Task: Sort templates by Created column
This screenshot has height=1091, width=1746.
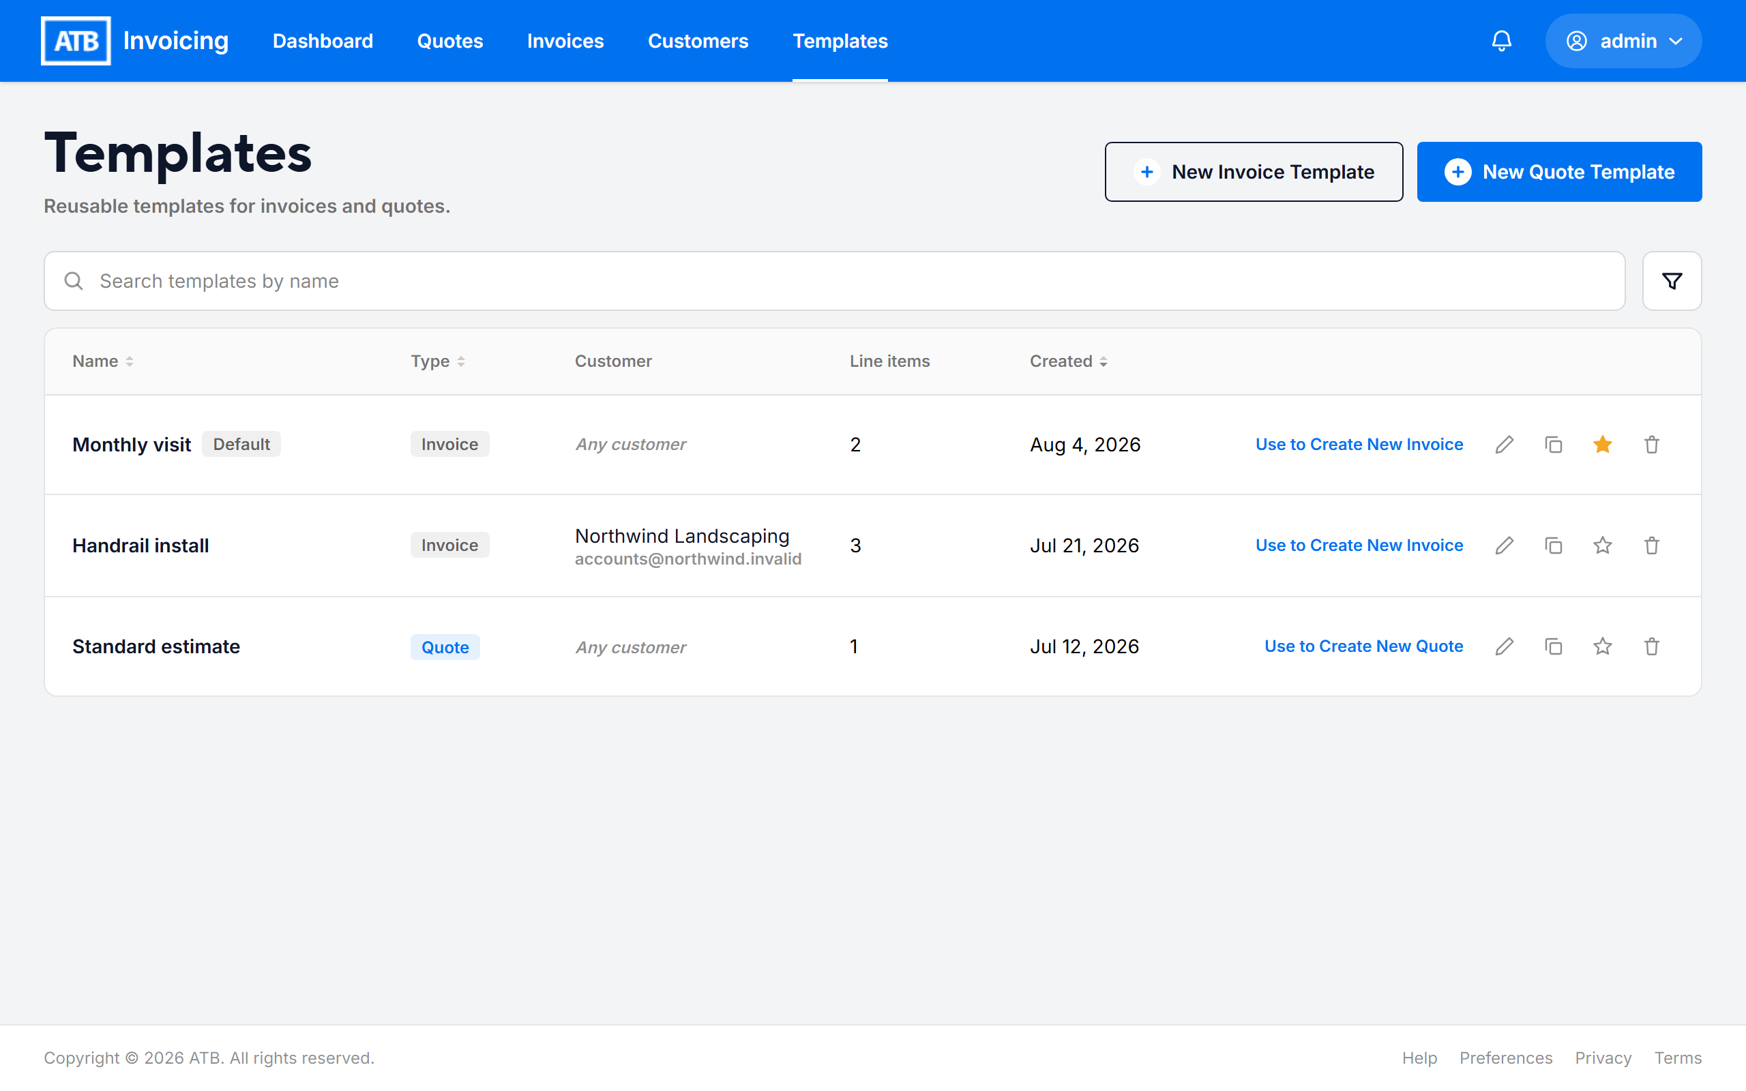Action: tap(1069, 361)
